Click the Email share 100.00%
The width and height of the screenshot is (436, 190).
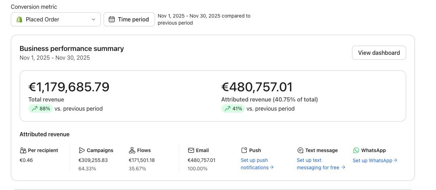click(197, 169)
